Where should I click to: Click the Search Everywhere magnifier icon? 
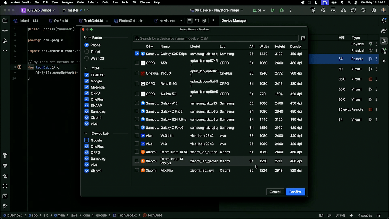click(x=363, y=10)
